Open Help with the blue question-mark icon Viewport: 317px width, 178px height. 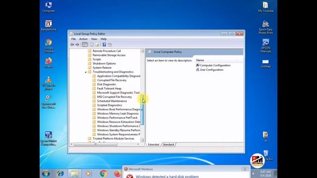click(x=104, y=44)
